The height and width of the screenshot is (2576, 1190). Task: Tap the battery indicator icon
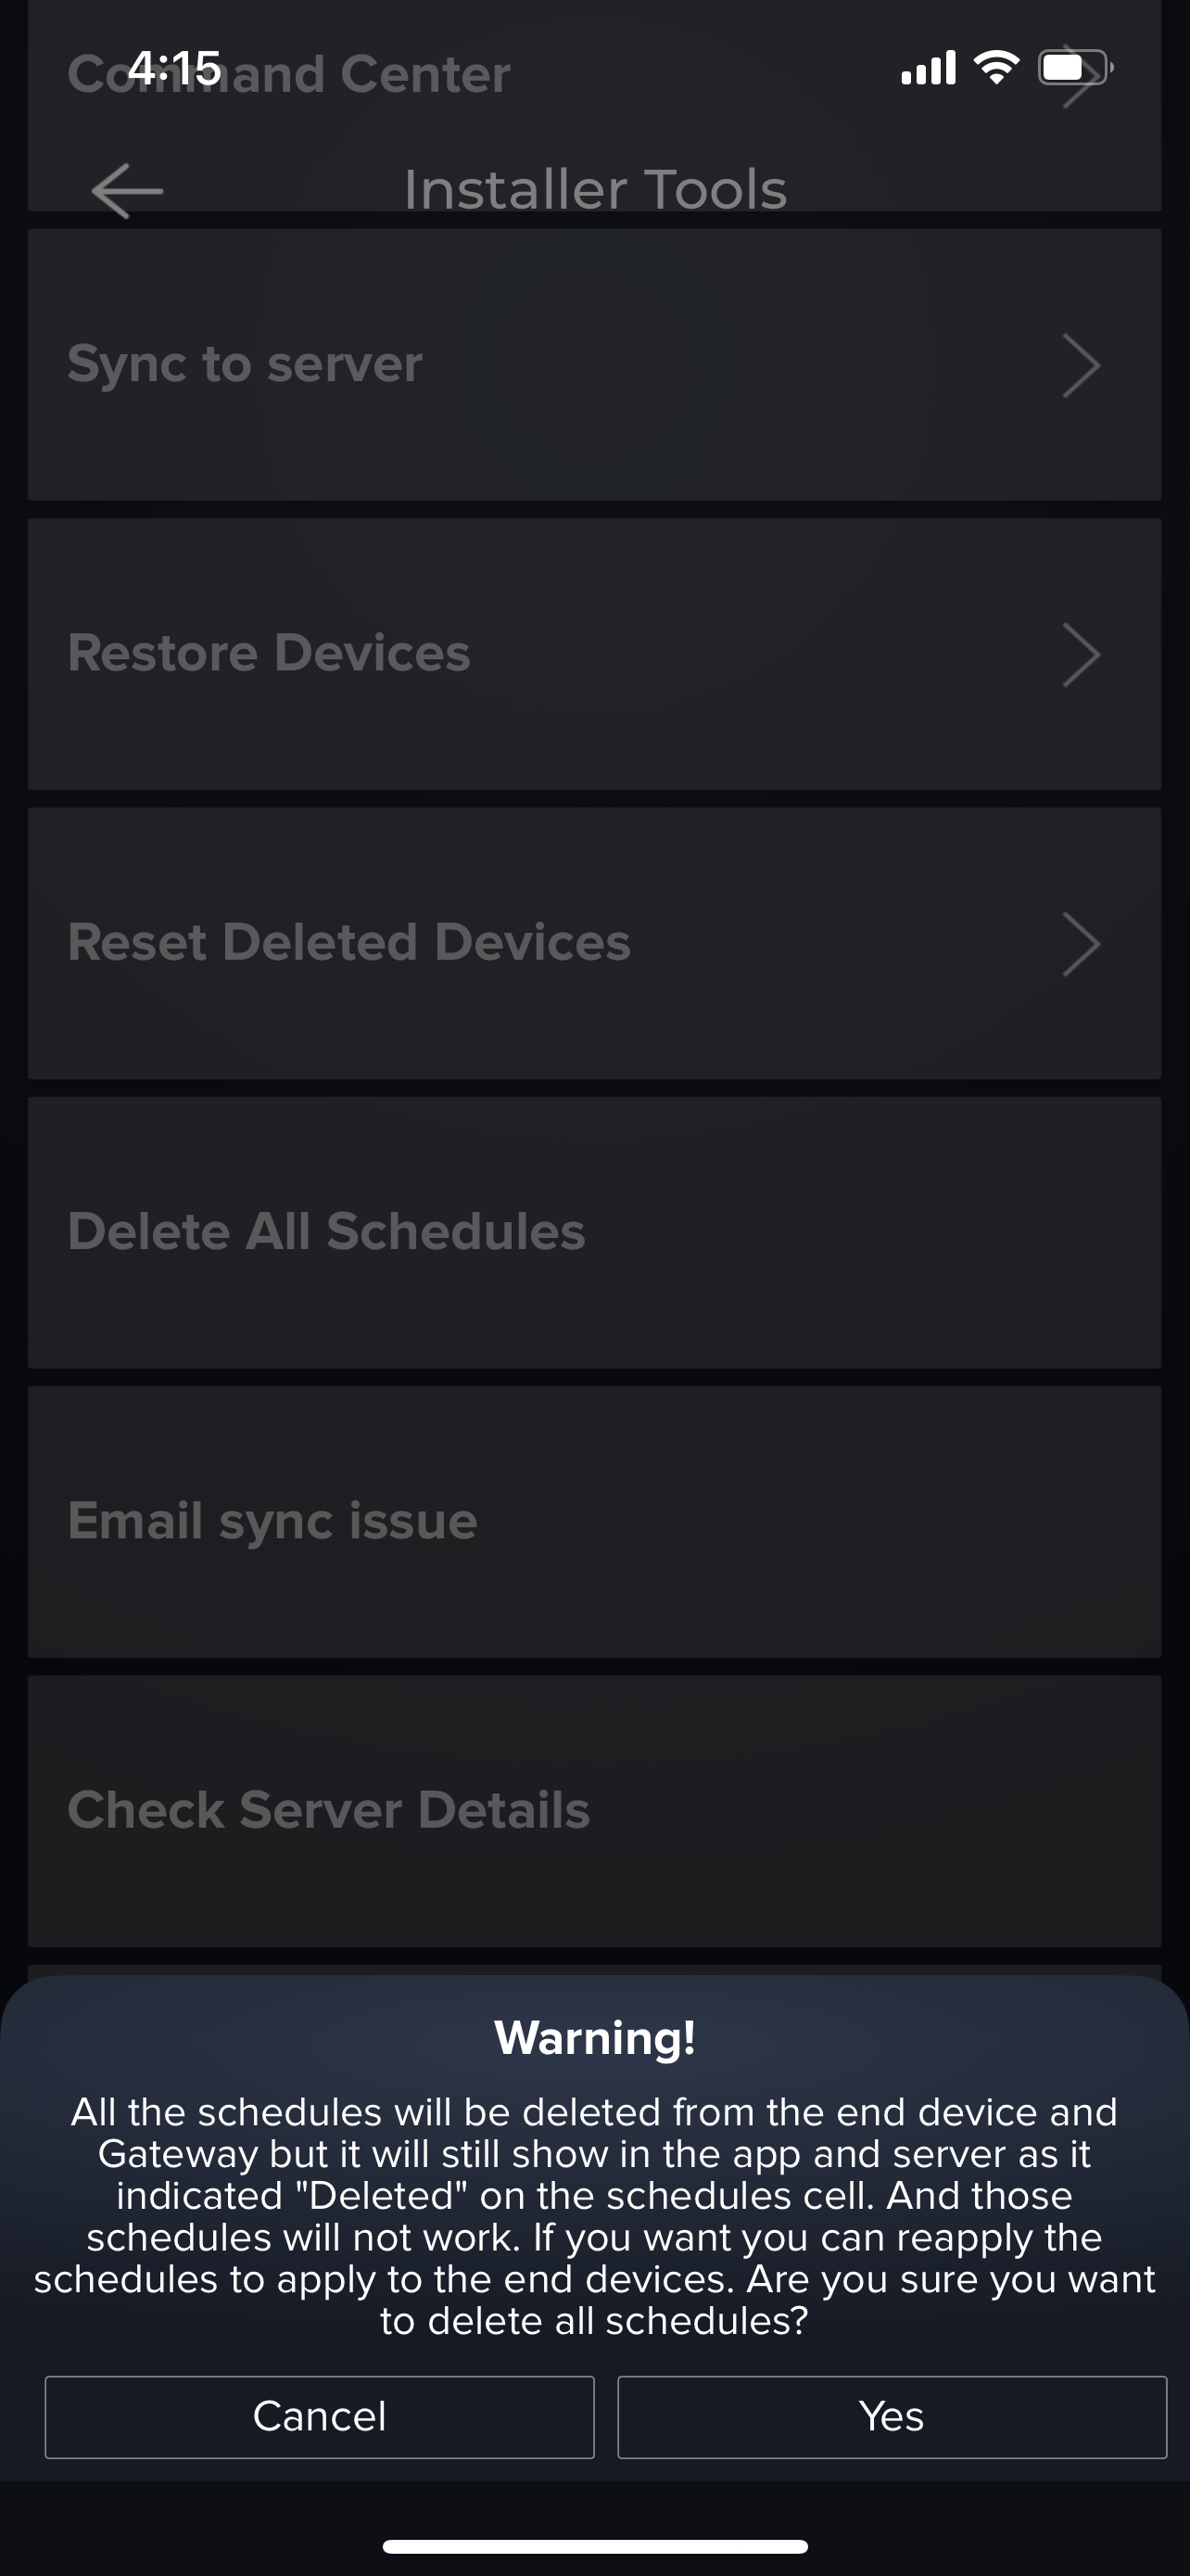tap(1075, 68)
